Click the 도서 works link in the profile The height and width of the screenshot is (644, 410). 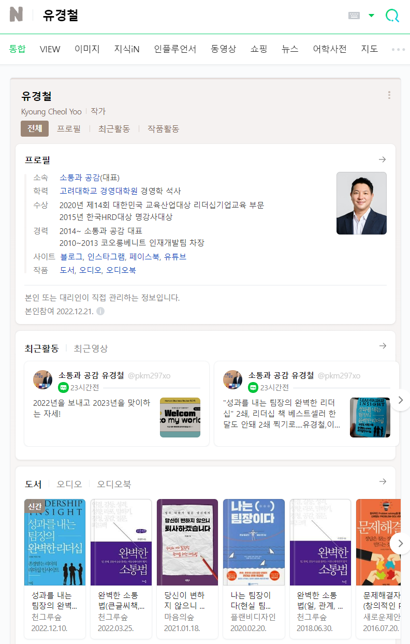tap(67, 270)
